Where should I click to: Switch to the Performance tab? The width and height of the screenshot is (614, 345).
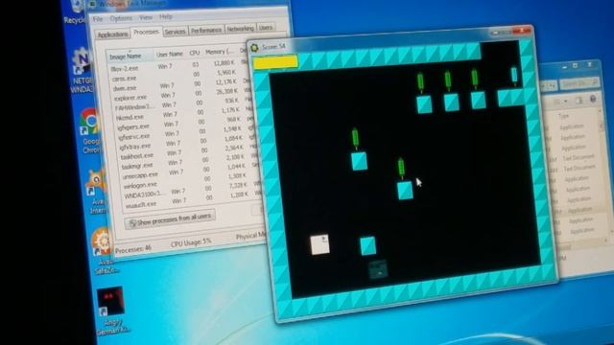[206, 30]
